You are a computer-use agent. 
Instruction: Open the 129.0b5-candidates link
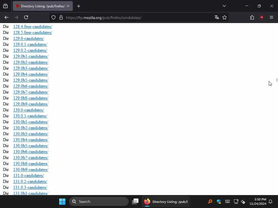point(31,80)
